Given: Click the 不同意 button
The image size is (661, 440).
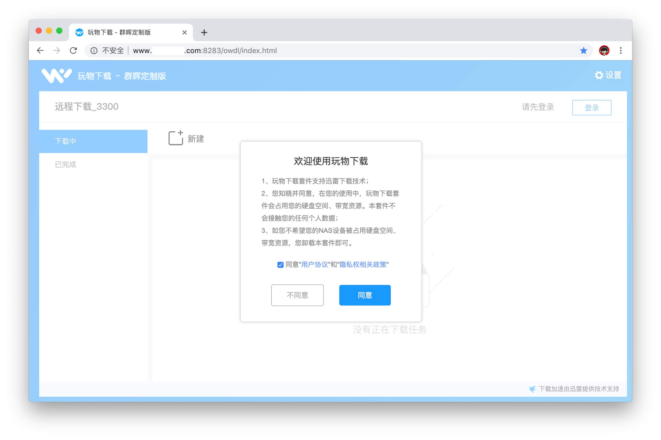Looking at the screenshot, I should coord(297,295).
